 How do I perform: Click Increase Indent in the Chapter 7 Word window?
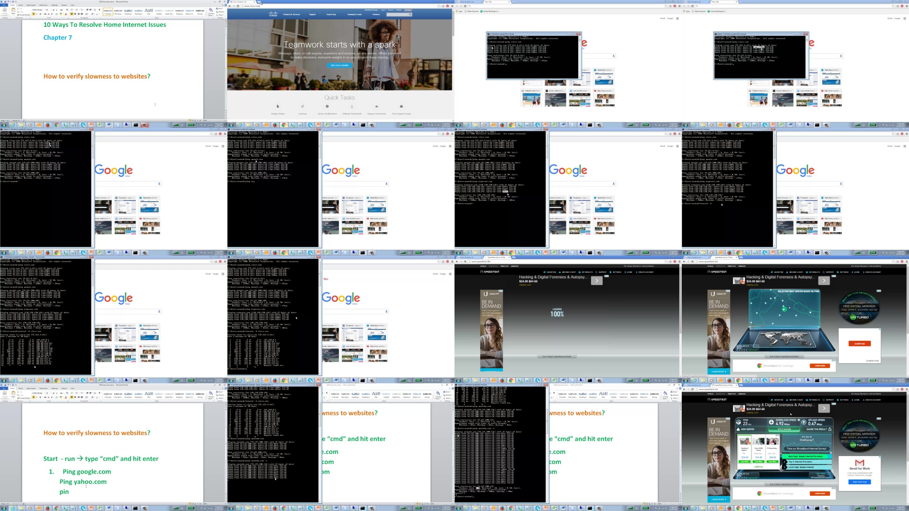point(90,10)
